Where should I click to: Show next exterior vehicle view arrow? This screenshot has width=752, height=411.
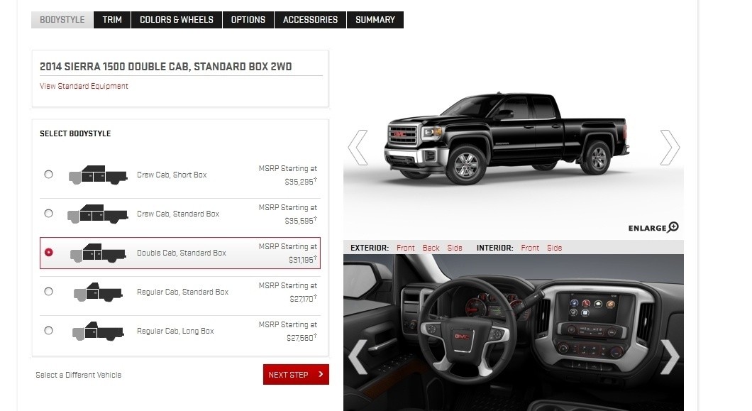point(670,148)
